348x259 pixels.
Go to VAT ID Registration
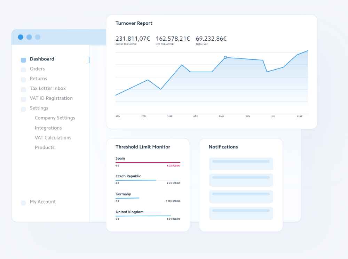(x=51, y=98)
